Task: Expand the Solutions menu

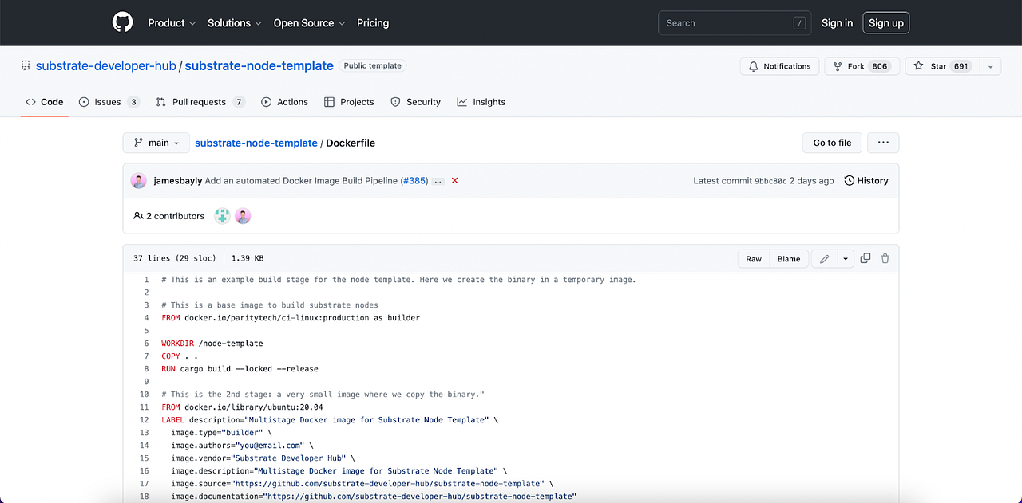Action: point(235,23)
